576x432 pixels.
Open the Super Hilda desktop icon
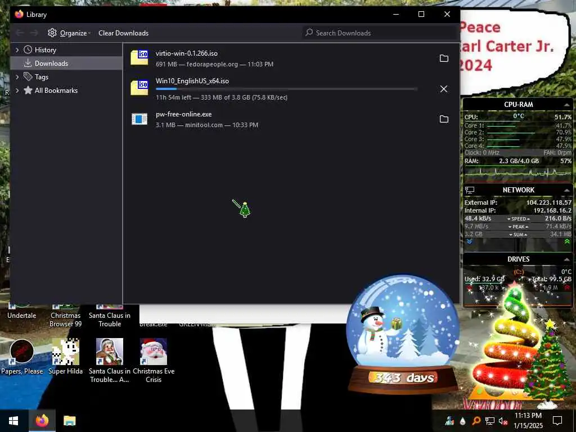(x=65, y=357)
